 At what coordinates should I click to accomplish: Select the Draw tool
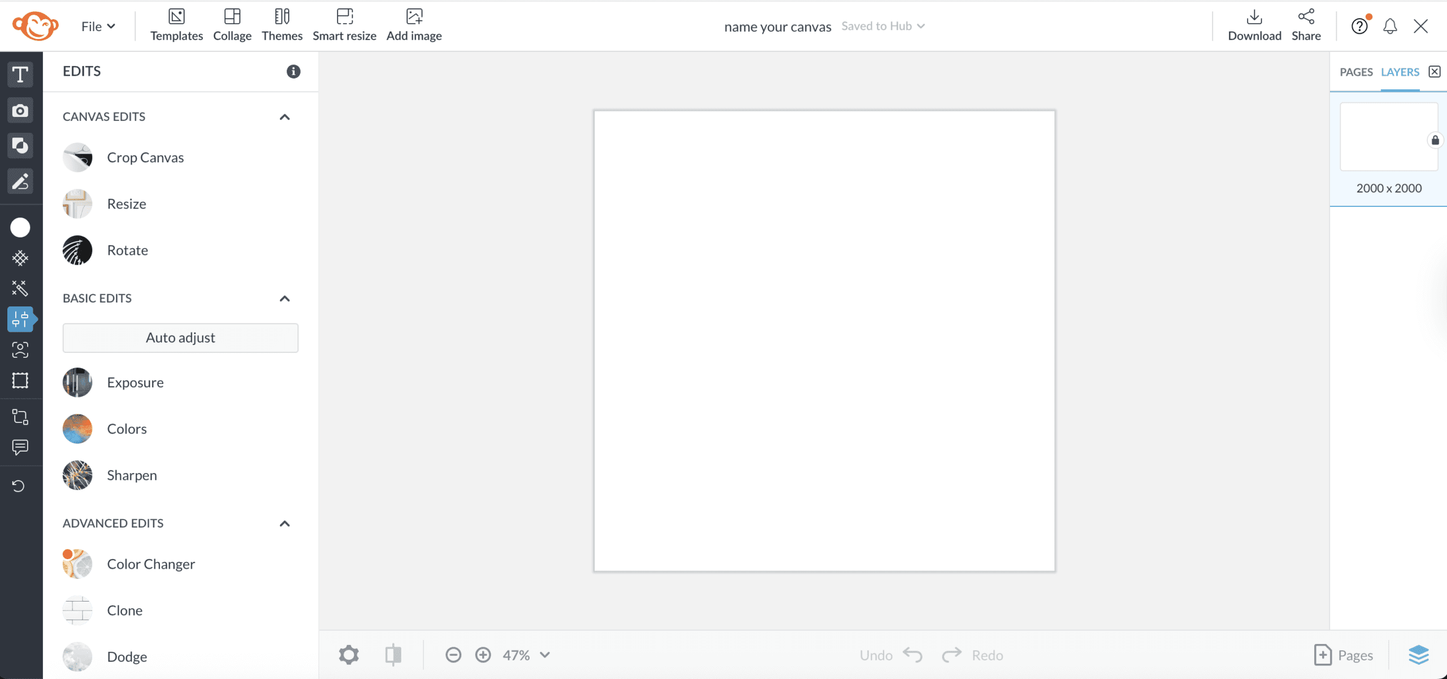20,181
